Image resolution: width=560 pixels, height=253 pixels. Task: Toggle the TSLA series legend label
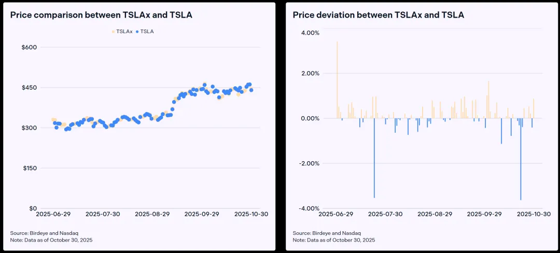click(147, 32)
